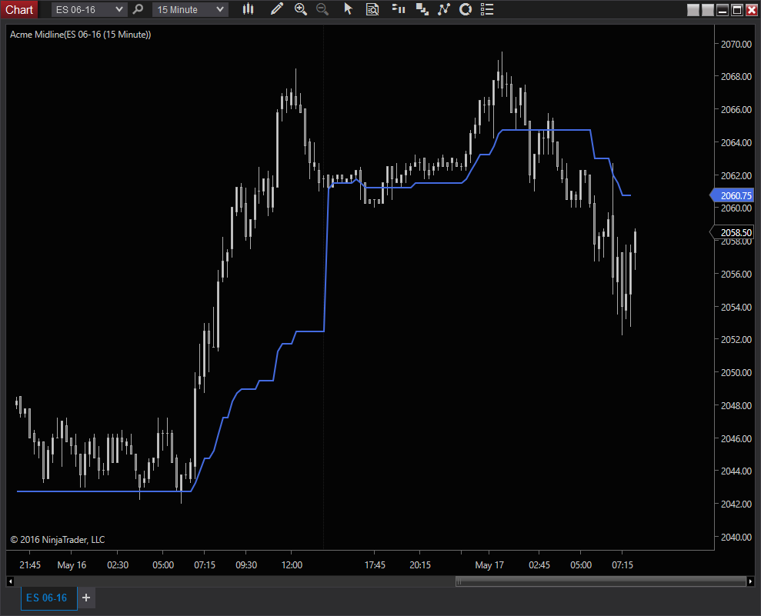Expand the 15 Minute interval dropdown
This screenshot has width=761, height=616.
tap(190, 10)
